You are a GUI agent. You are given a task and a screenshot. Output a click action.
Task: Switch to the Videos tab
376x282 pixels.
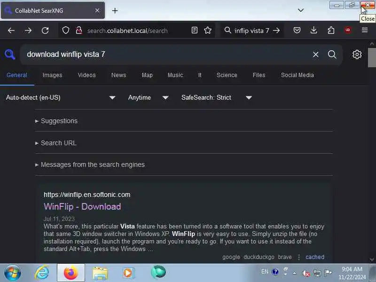point(86,75)
